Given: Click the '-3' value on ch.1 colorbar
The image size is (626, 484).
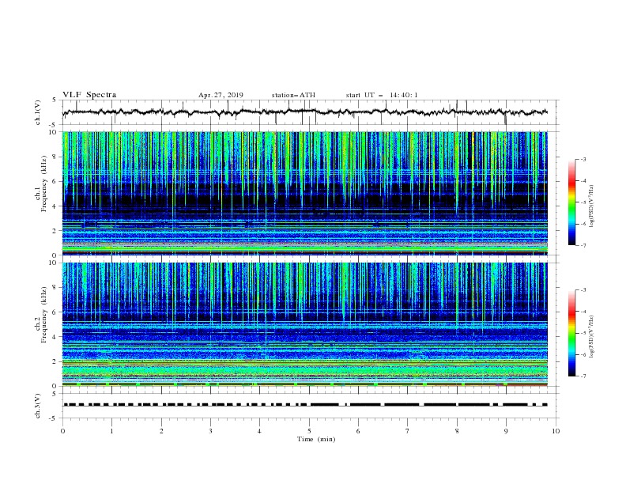Looking at the screenshot, I should point(583,159).
